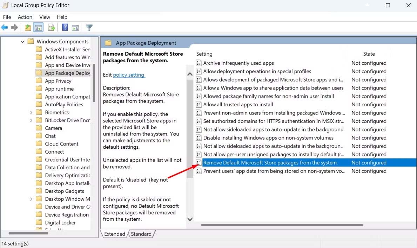Click the Edit policy setting link

coord(129,75)
